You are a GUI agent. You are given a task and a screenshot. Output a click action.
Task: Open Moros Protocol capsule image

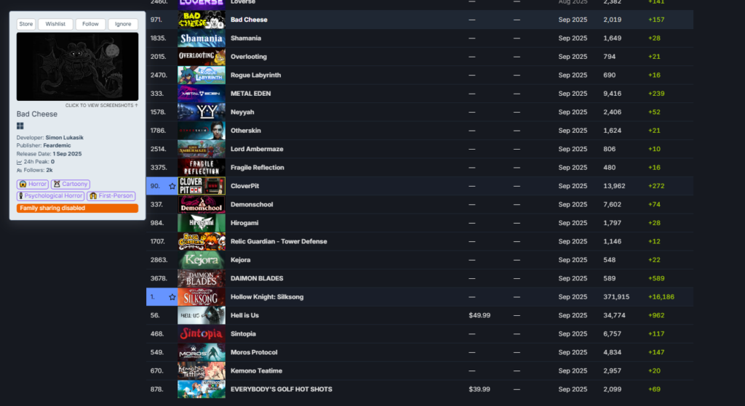202,353
